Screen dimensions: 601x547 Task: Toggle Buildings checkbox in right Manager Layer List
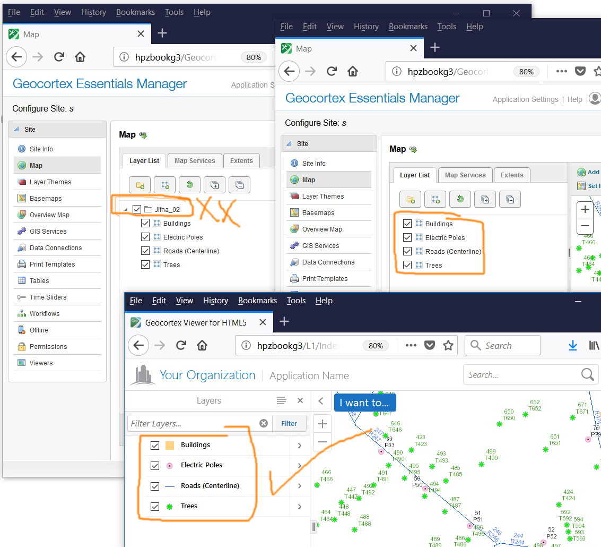[x=407, y=224]
